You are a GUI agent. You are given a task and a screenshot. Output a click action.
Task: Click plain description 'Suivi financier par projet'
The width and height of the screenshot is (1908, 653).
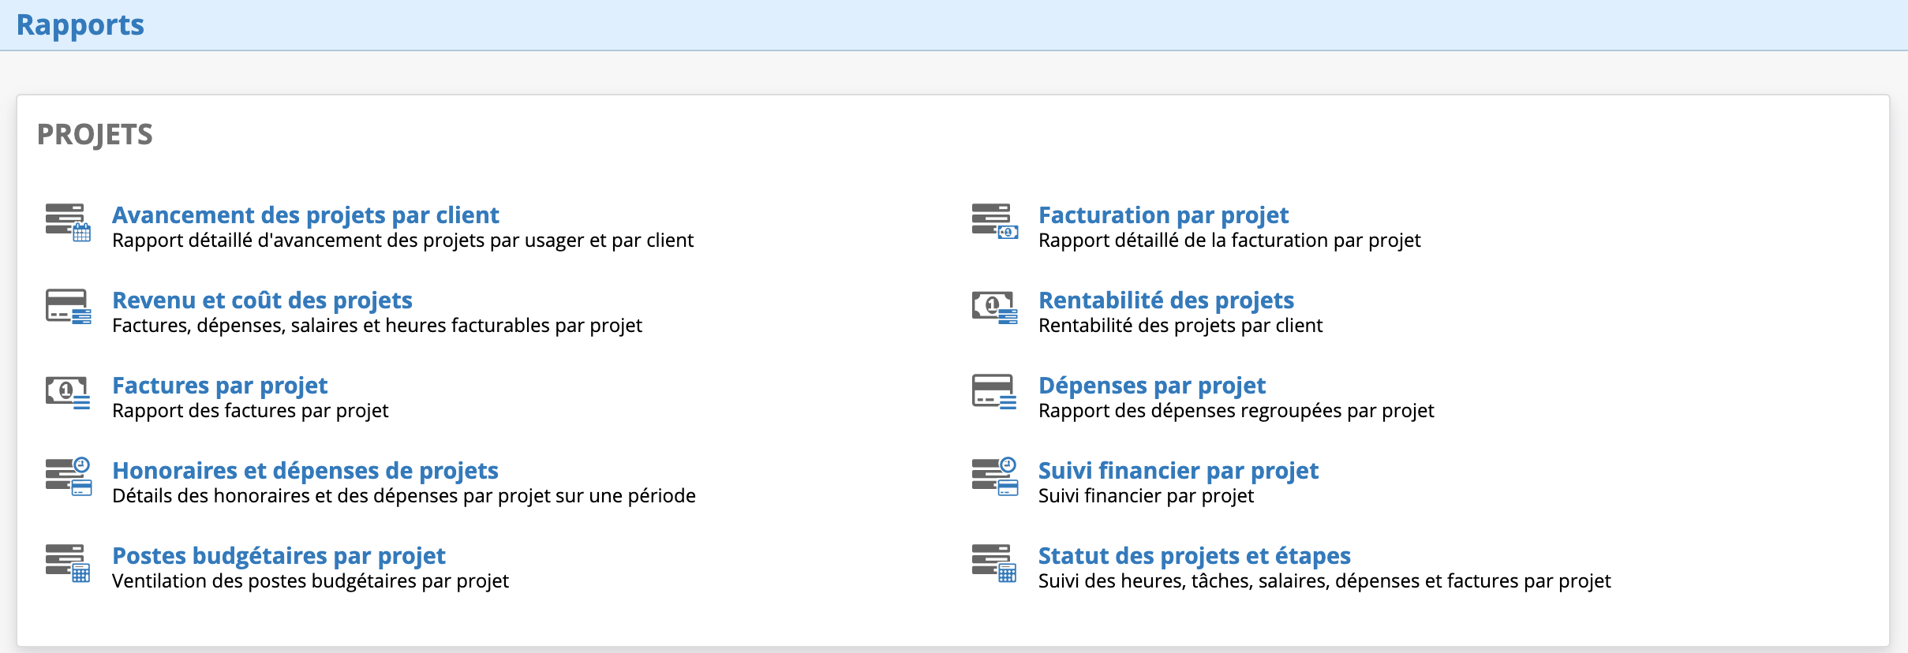[1146, 496]
